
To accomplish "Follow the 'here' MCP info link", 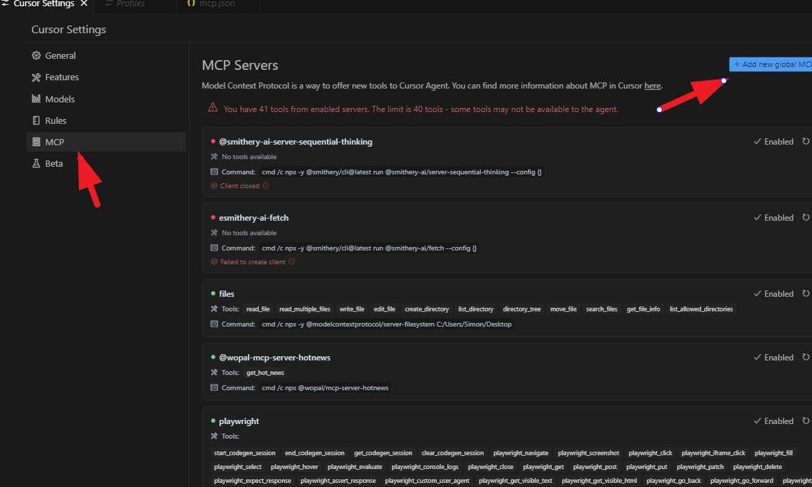I will coord(652,86).
